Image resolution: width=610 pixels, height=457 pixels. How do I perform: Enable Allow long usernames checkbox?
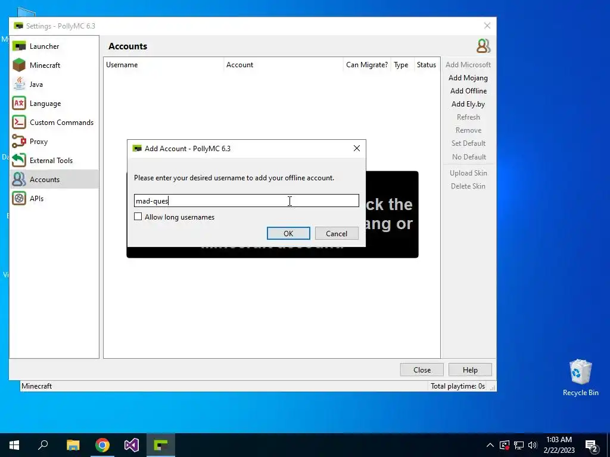click(138, 217)
